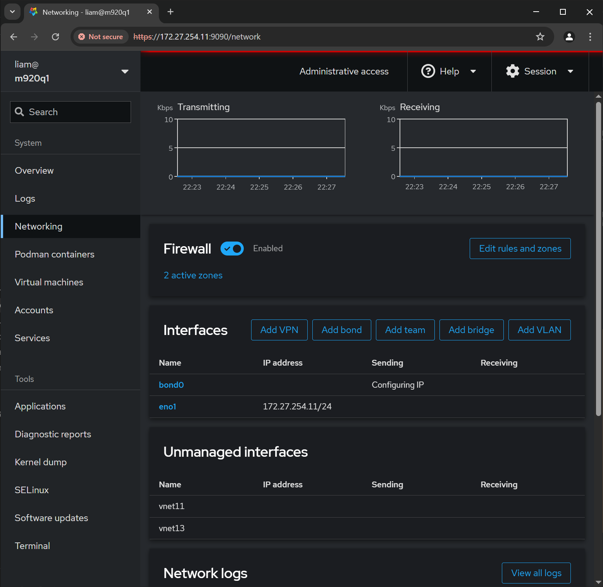The height and width of the screenshot is (587, 603).
Task: Click Add VLAN button
Action: (539, 330)
